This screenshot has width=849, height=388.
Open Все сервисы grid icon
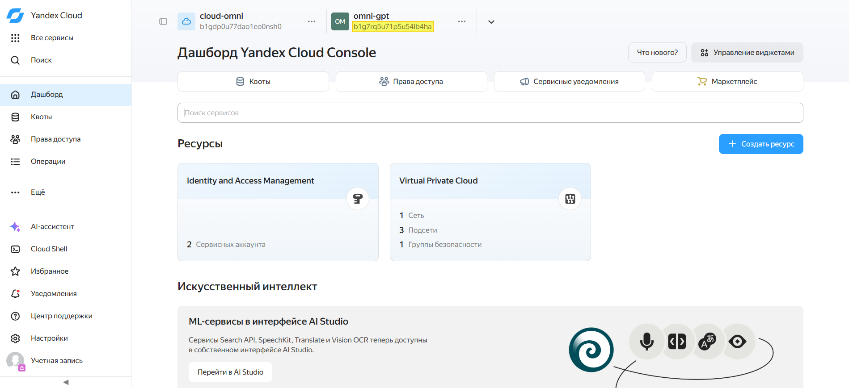coord(15,38)
